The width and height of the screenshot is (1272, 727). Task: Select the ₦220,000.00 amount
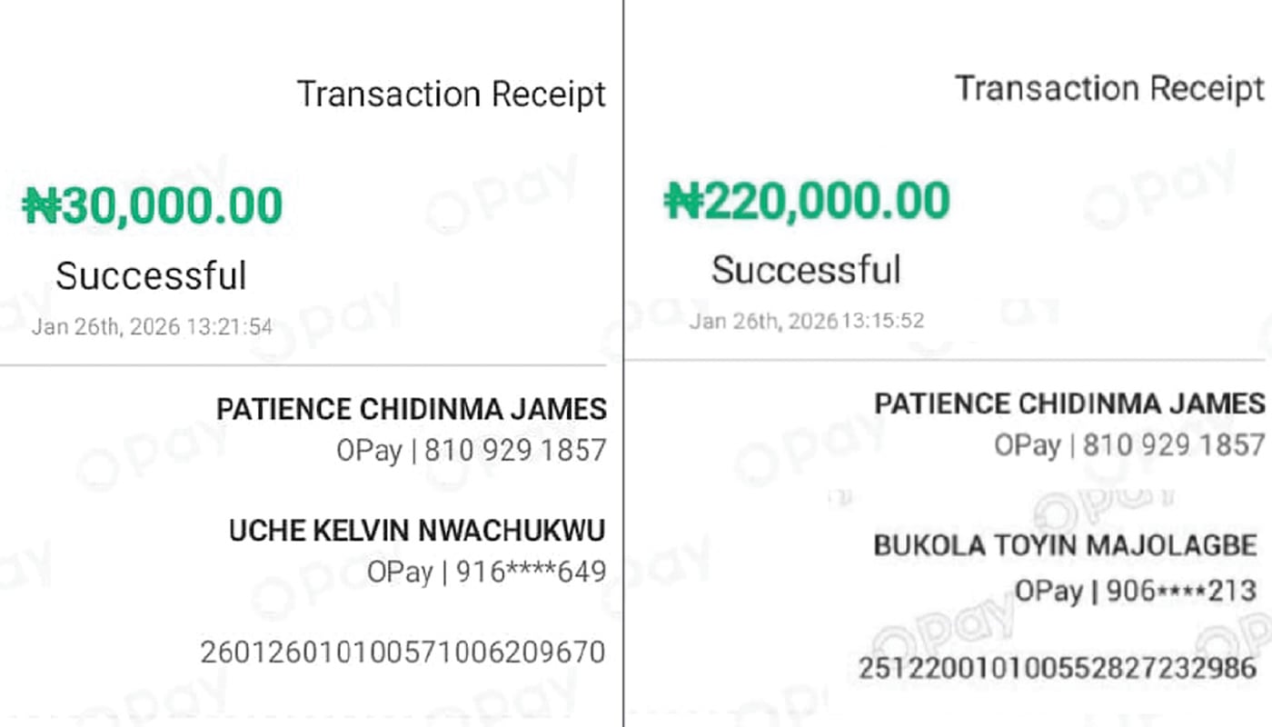click(x=807, y=201)
